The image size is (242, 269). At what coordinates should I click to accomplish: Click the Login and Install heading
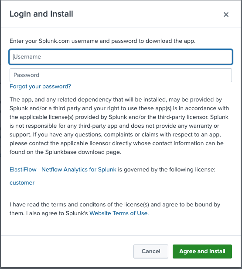41,14
